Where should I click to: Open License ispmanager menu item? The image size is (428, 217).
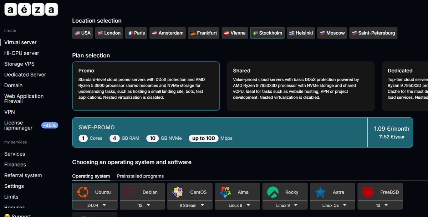[x=18, y=125]
